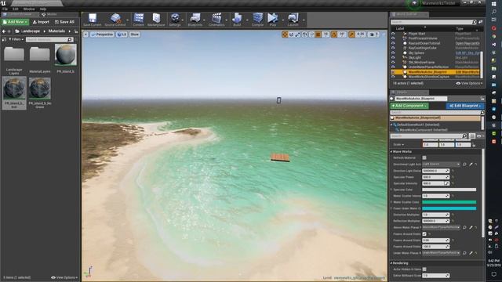Click the Import button
502x282 pixels.
coord(41,22)
